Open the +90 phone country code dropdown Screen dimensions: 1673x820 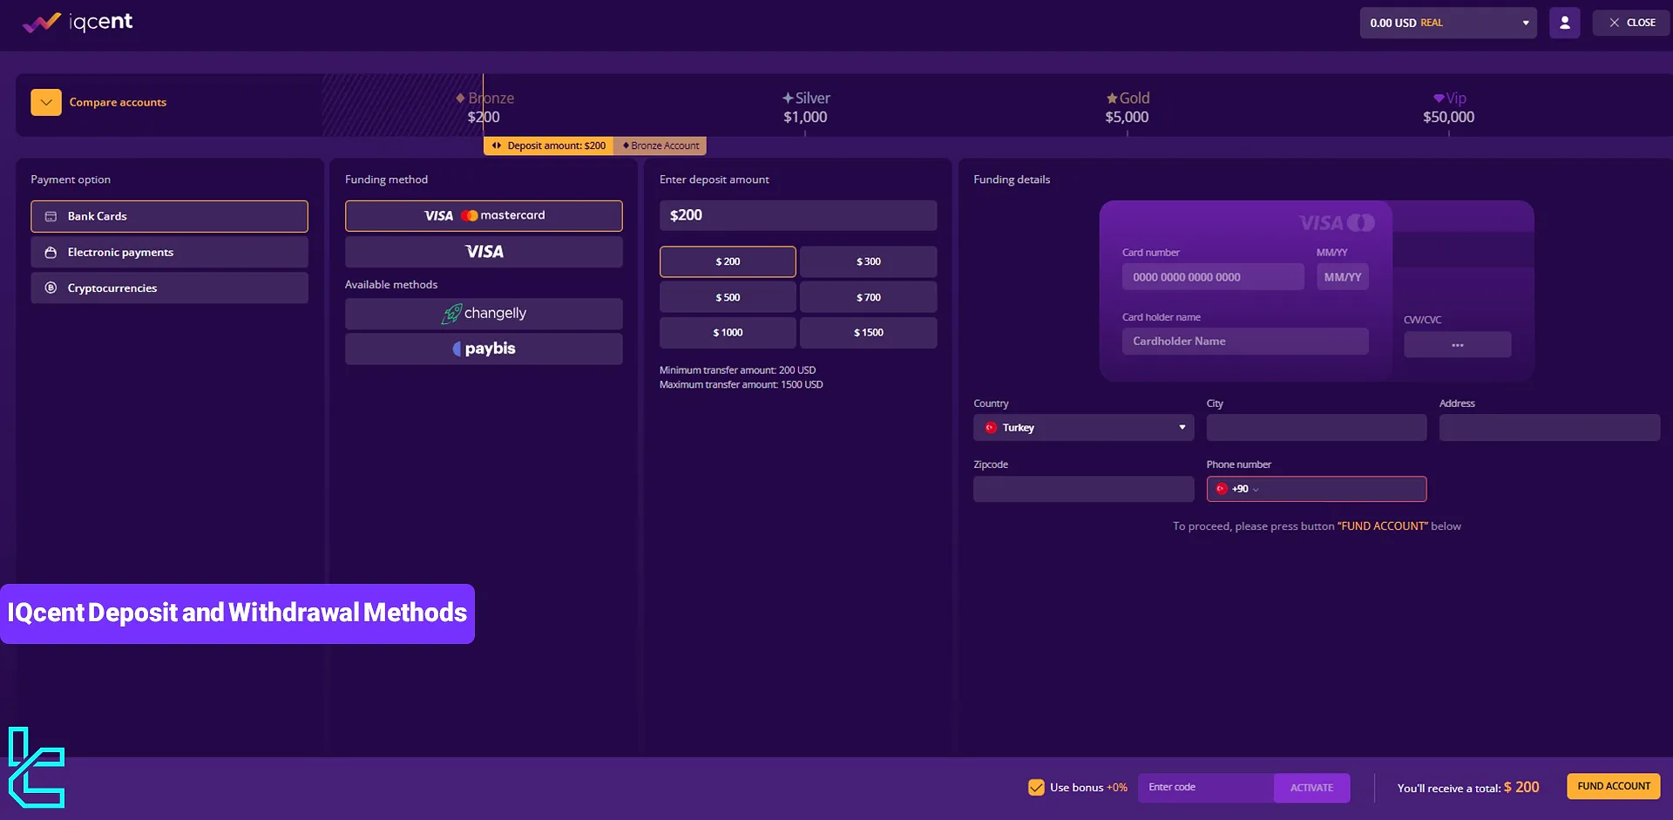click(x=1238, y=489)
